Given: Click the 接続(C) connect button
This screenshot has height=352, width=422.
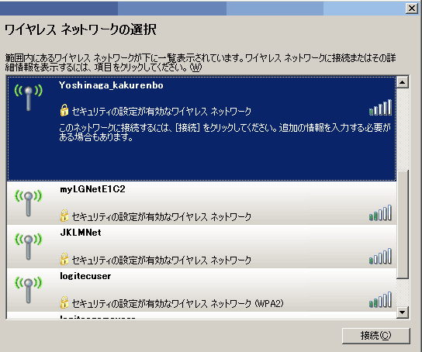Looking at the screenshot, I should click(x=376, y=336).
